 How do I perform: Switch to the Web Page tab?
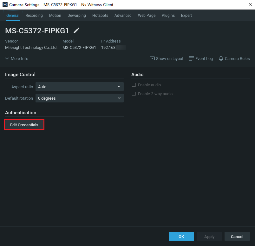[147, 16]
